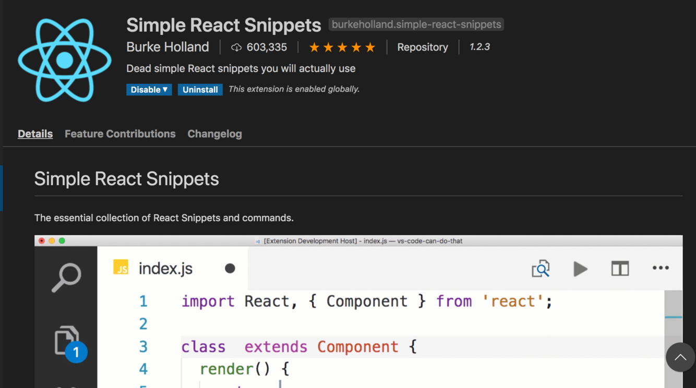Click the unsaved dot on index.js tab

coord(230,269)
